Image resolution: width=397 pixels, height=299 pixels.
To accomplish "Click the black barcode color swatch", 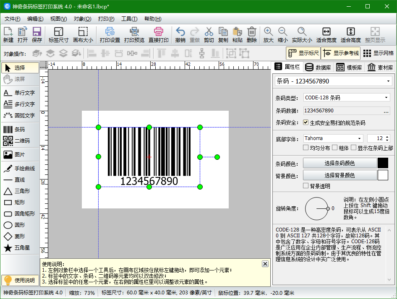I will 383,163.
